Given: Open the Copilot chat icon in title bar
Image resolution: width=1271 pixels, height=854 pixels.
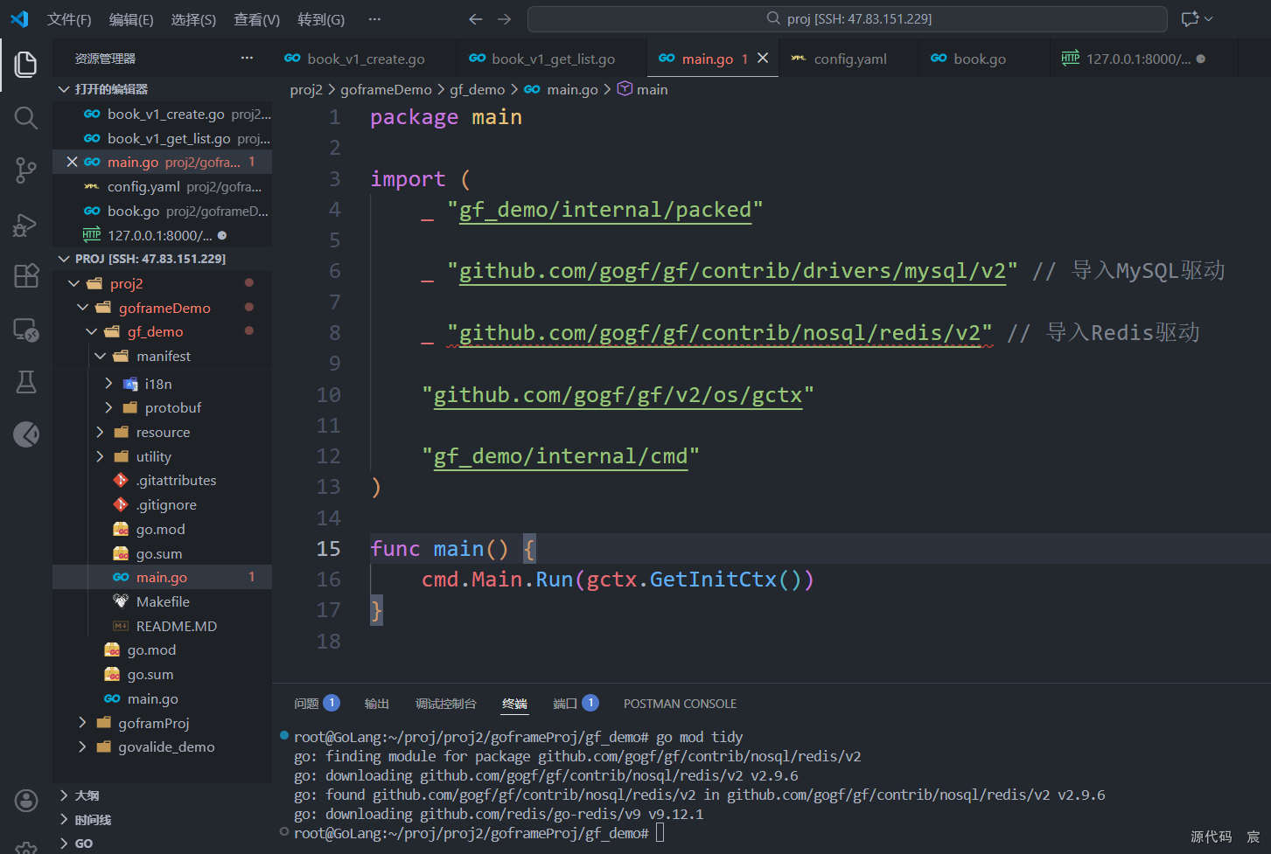Looking at the screenshot, I should coord(1190,18).
